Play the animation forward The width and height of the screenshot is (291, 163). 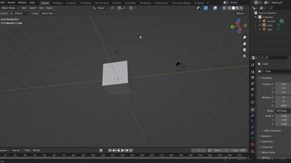point(122,150)
